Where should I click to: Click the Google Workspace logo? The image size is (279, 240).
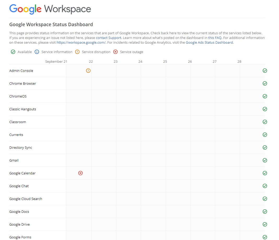tap(50, 9)
